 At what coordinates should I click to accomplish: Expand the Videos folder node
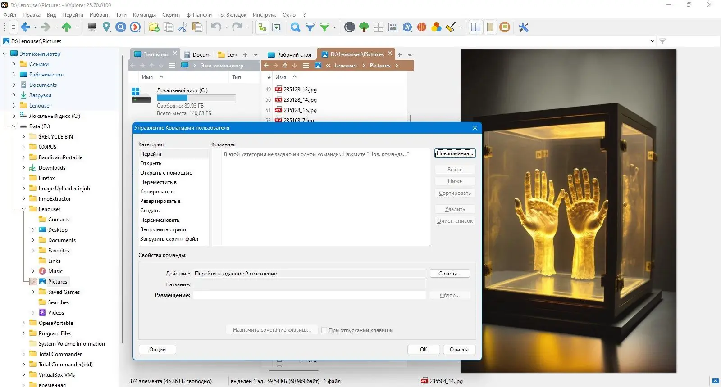coord(33,313)
